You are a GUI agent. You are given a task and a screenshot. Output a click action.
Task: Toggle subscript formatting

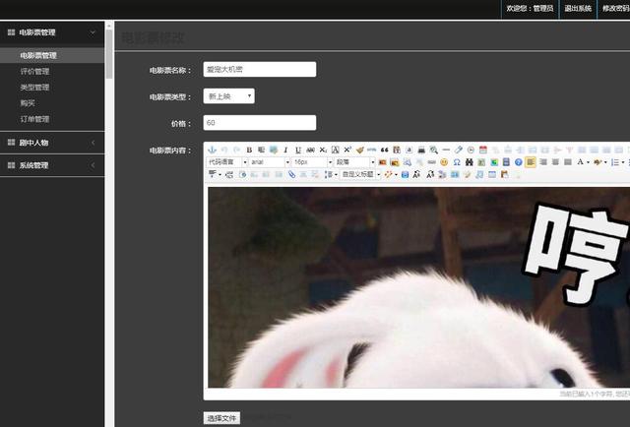(x=323, y=150)
